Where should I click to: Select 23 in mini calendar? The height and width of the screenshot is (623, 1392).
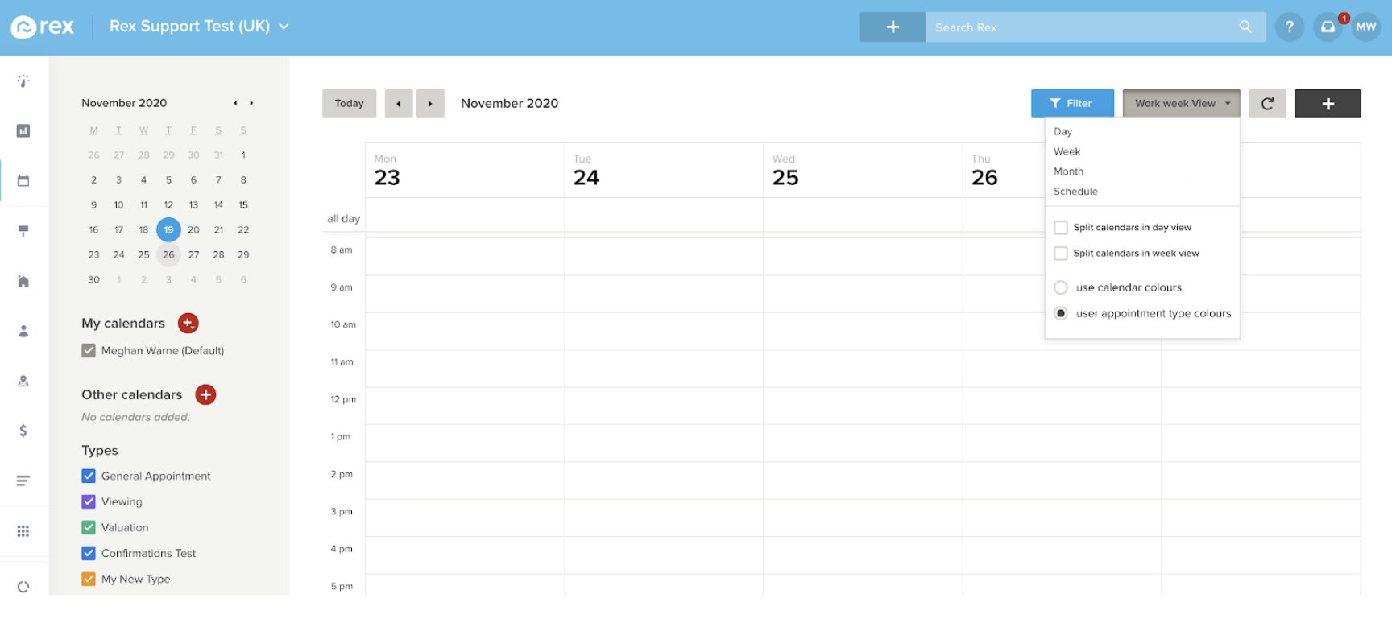click(x=93, y=254)
